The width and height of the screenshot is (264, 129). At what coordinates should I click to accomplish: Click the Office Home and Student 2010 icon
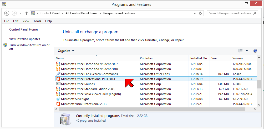click(x=58, y=69)
